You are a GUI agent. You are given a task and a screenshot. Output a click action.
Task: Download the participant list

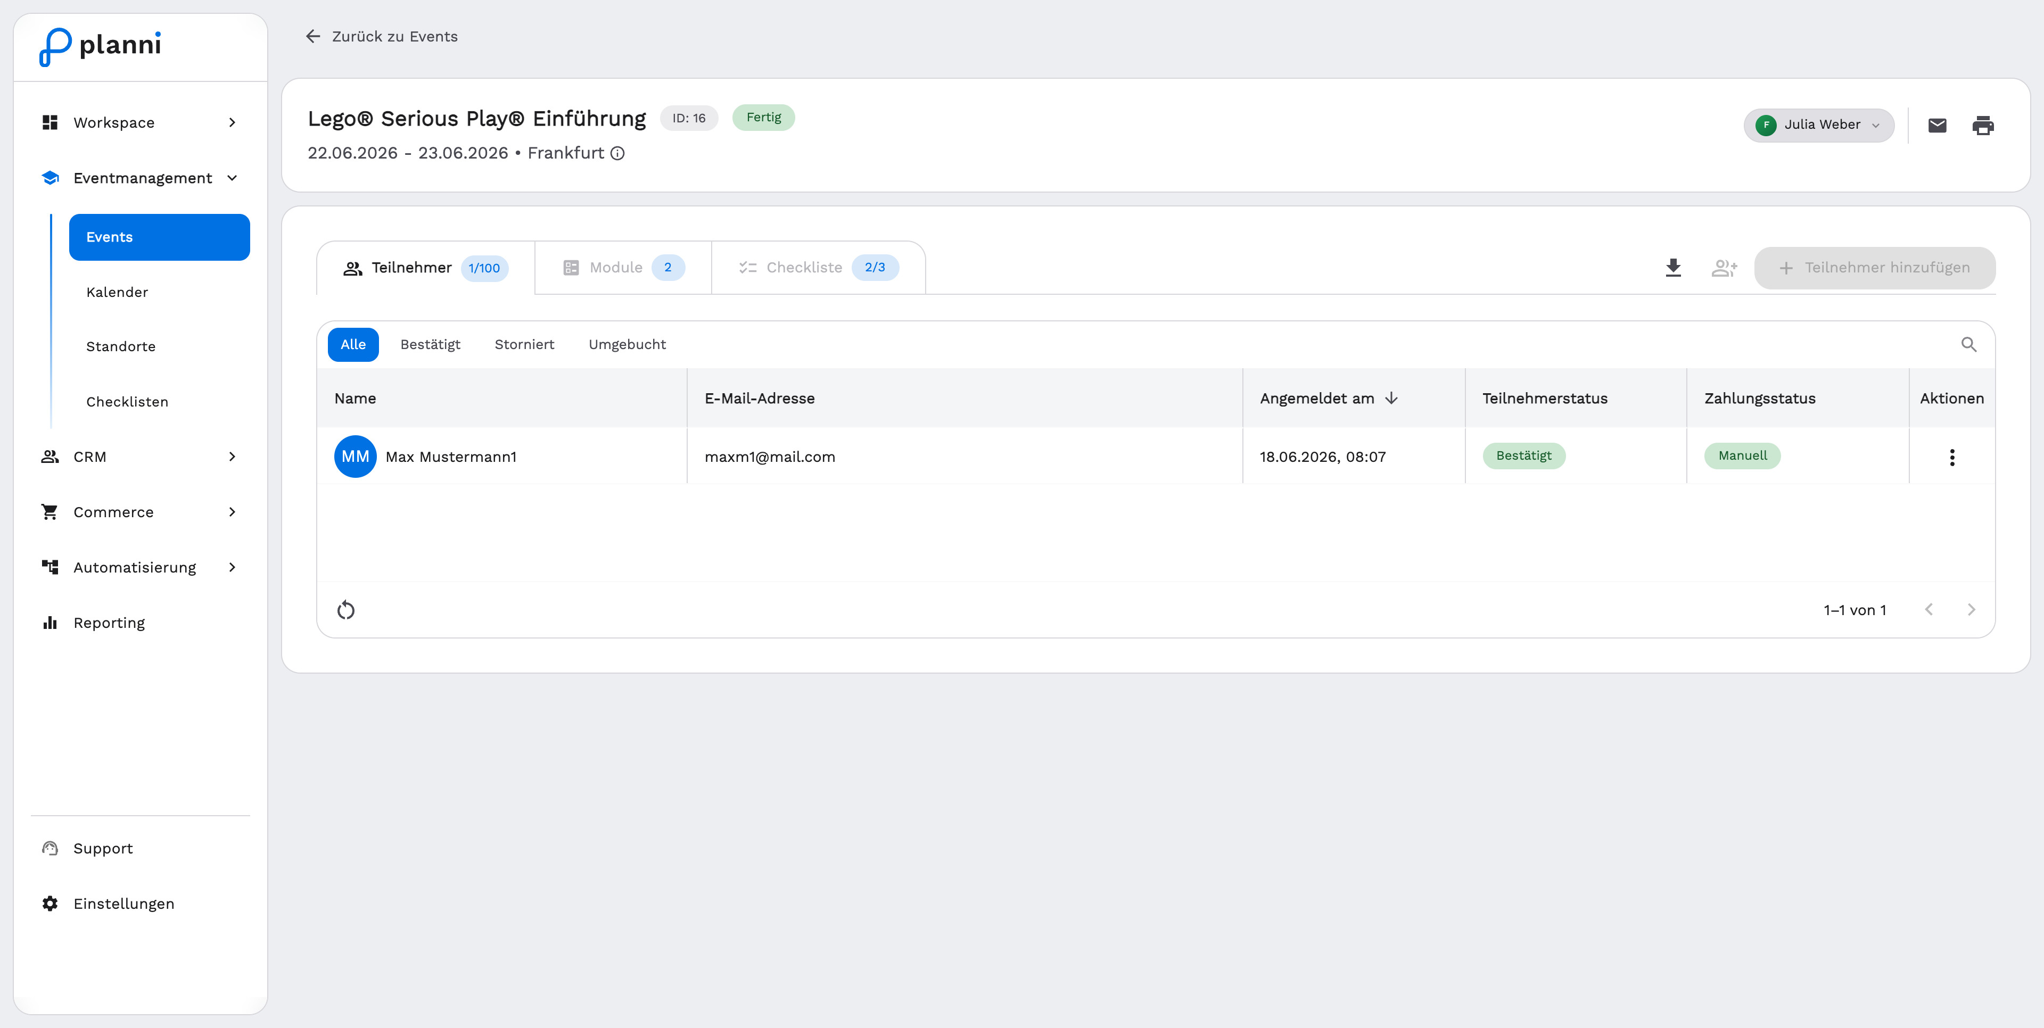[1672, 268]
